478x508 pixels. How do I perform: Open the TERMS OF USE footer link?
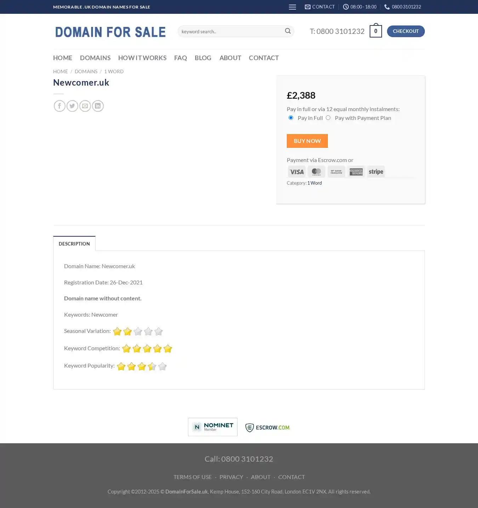point(193,477)
